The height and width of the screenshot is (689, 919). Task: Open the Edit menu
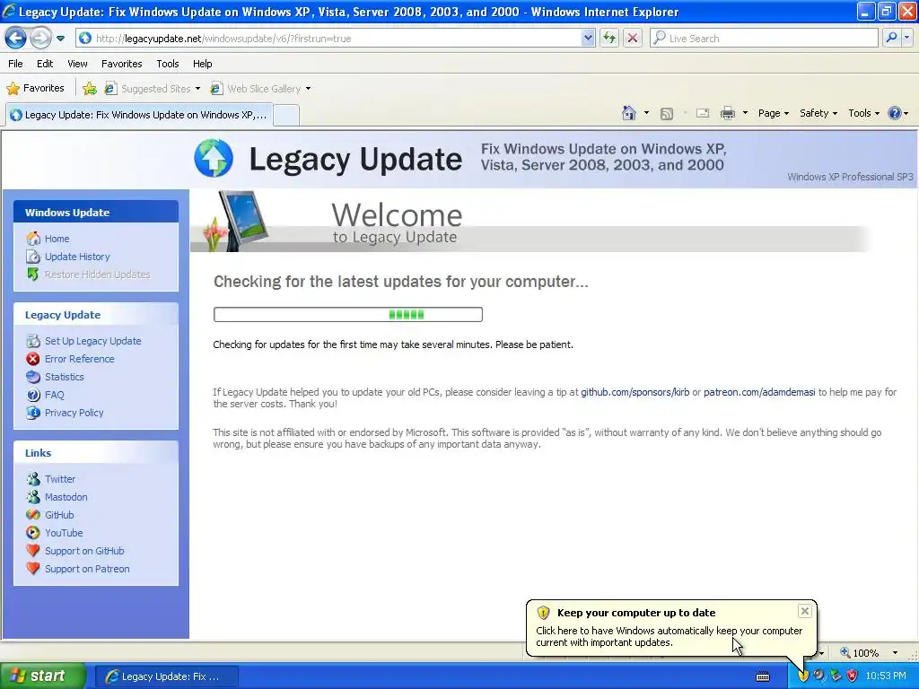pyautogui.click(x=45, y=64)
